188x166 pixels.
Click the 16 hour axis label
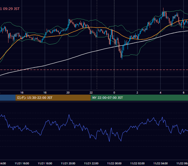[22, 93]
